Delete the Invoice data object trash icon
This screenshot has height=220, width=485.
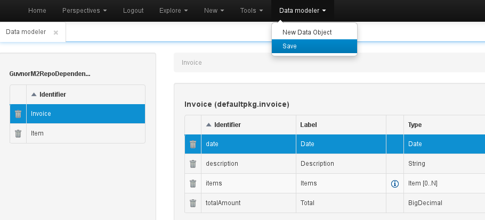(x=18, y=114)
